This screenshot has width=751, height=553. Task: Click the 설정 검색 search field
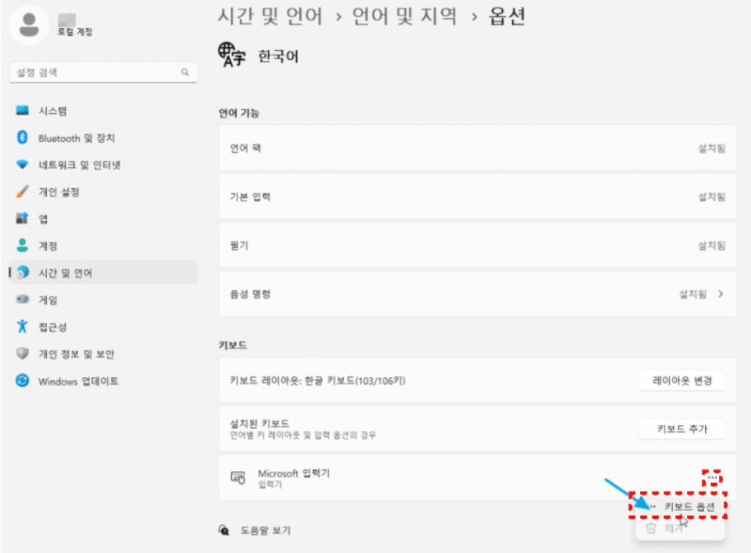tap(103, 72)
